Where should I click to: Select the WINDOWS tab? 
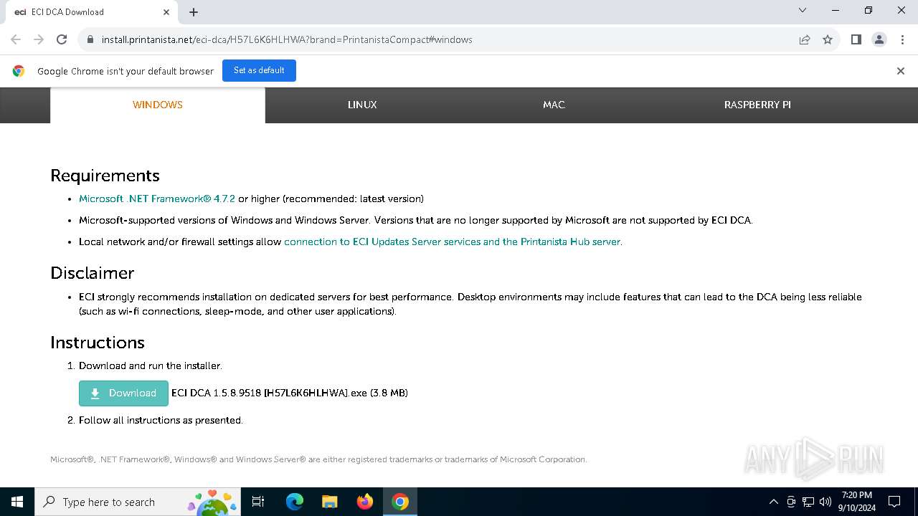point(158,105)
